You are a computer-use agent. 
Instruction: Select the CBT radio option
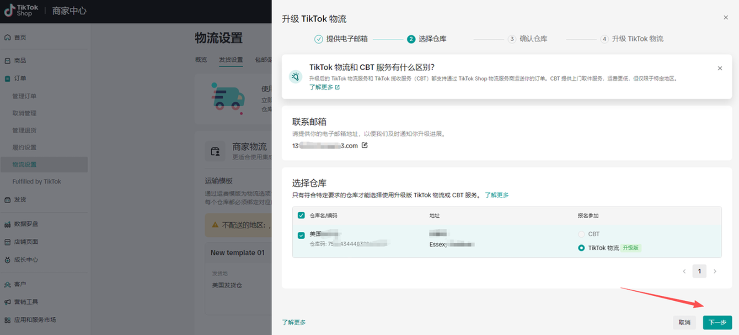click(x=581, y=234)
